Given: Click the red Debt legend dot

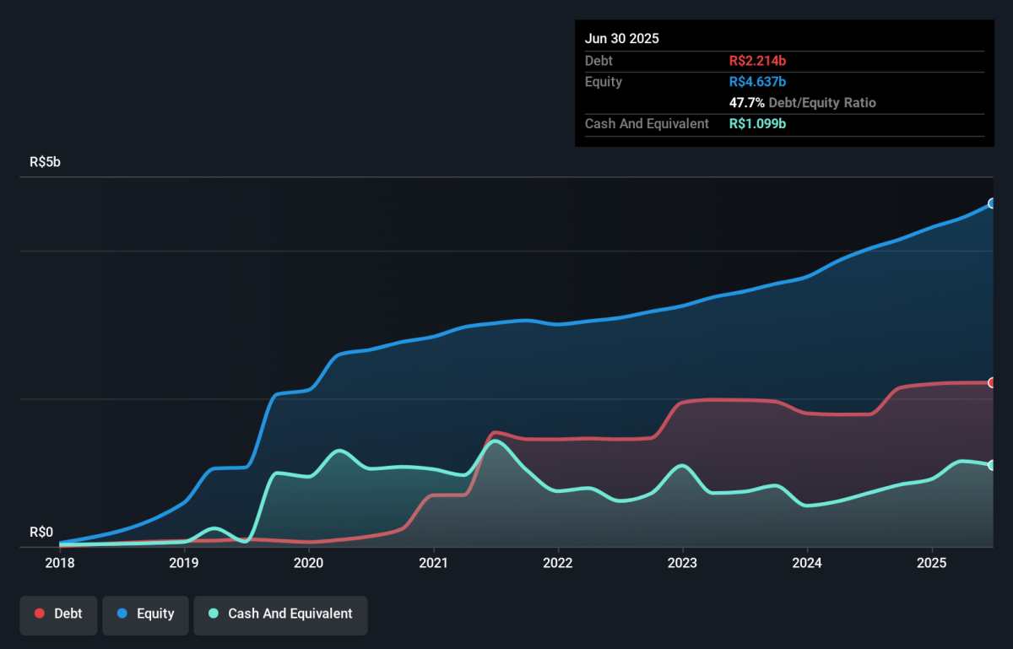Looking at the screenshot, I should [x=40, y=614].
